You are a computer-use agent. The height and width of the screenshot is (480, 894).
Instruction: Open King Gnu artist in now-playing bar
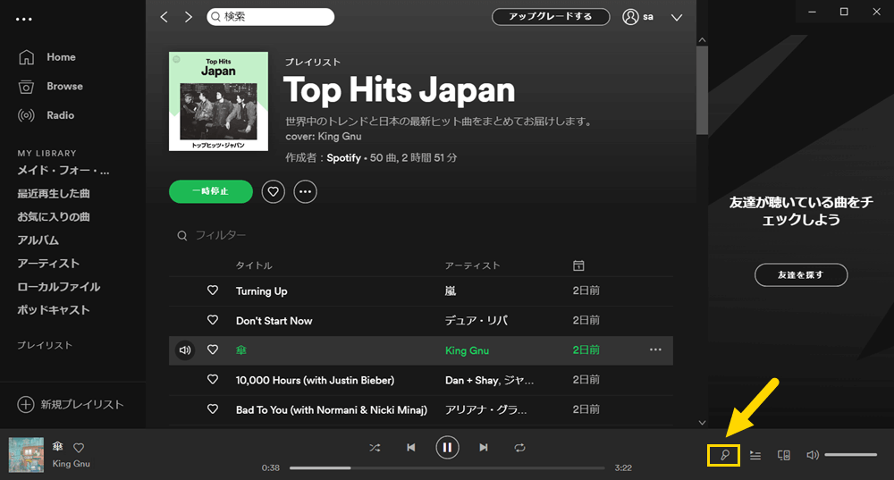(72, 464)
